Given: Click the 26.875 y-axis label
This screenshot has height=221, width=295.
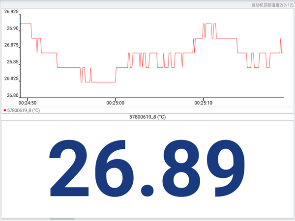Looking at the screenshot, I should click(x=11, y=45).
